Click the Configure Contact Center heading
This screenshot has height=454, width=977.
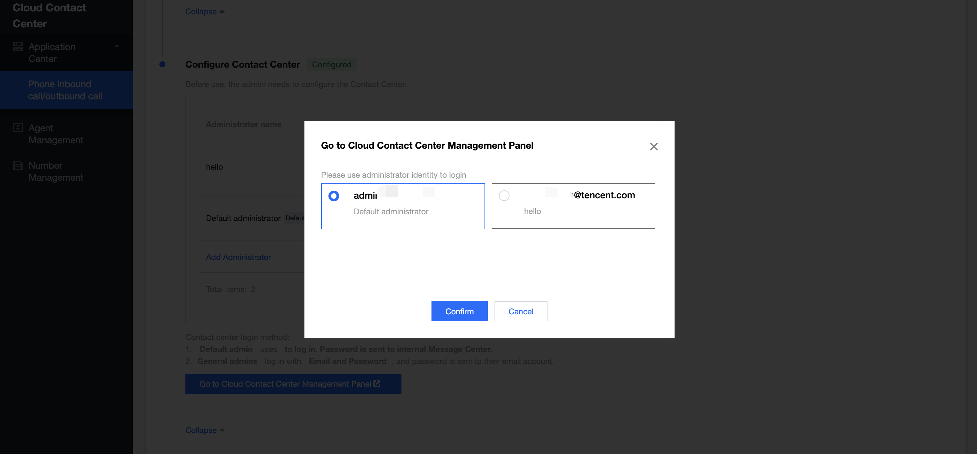[x=243, y=64]
